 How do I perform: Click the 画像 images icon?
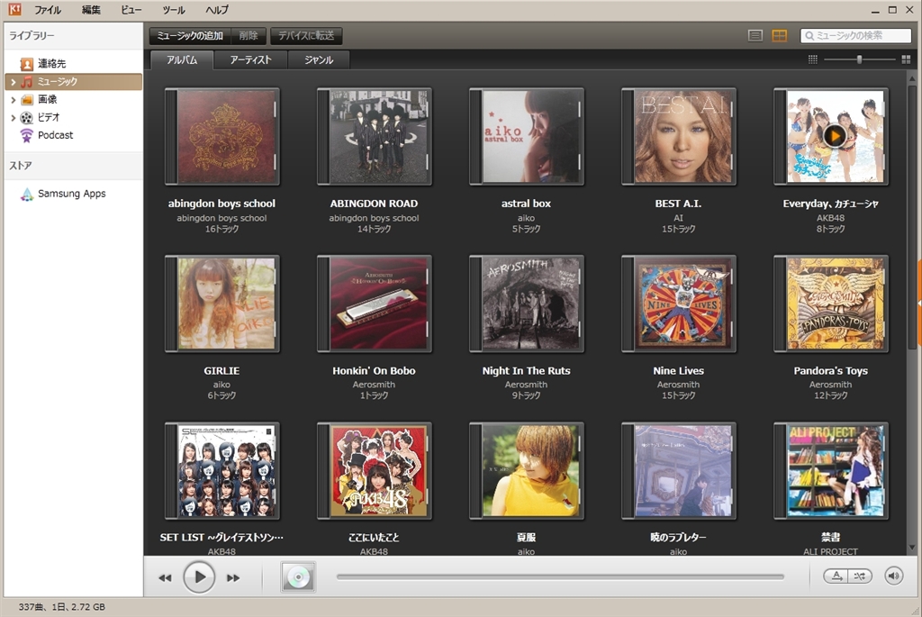tap(26, 99)
